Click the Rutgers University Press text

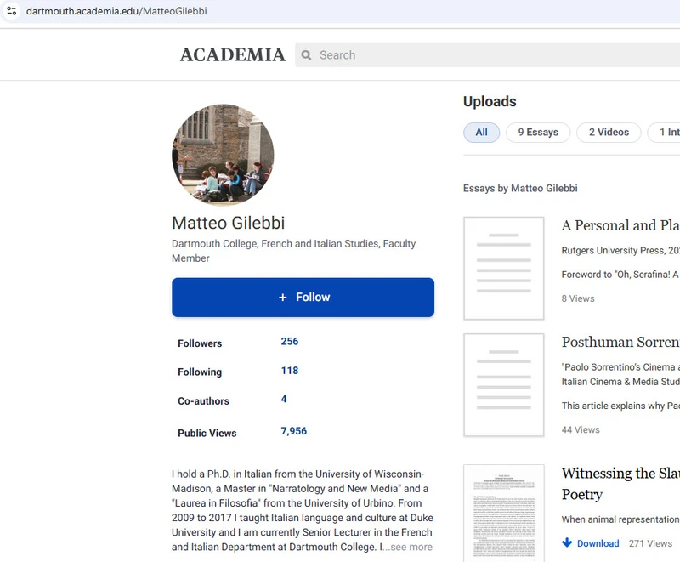[x=620, y=250]
